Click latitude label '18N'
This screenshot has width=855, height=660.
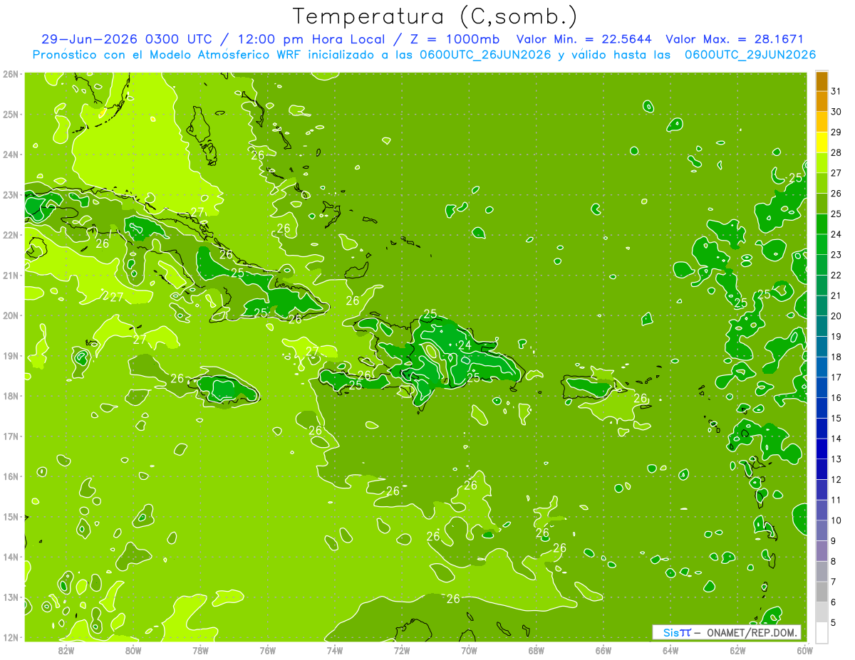pyautogui.click(x=11, y=396)
